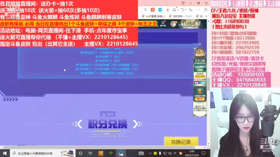The image size is (280, 157).
Task: Click the left arrow beside 积分兑换
Action: (x=77, y=124)
